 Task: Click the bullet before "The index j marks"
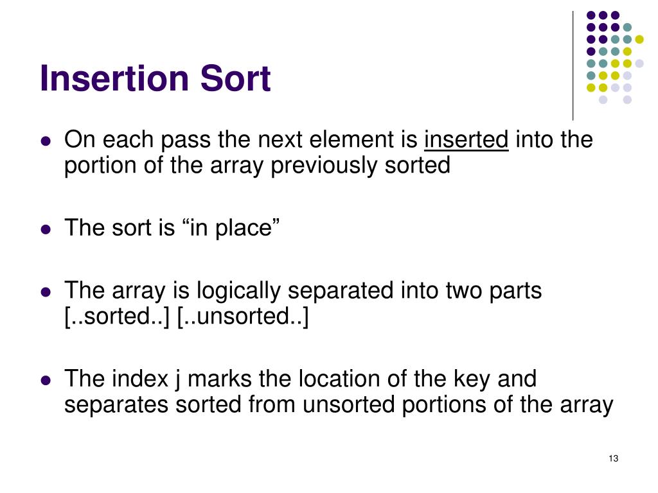(x=46, y=380)
